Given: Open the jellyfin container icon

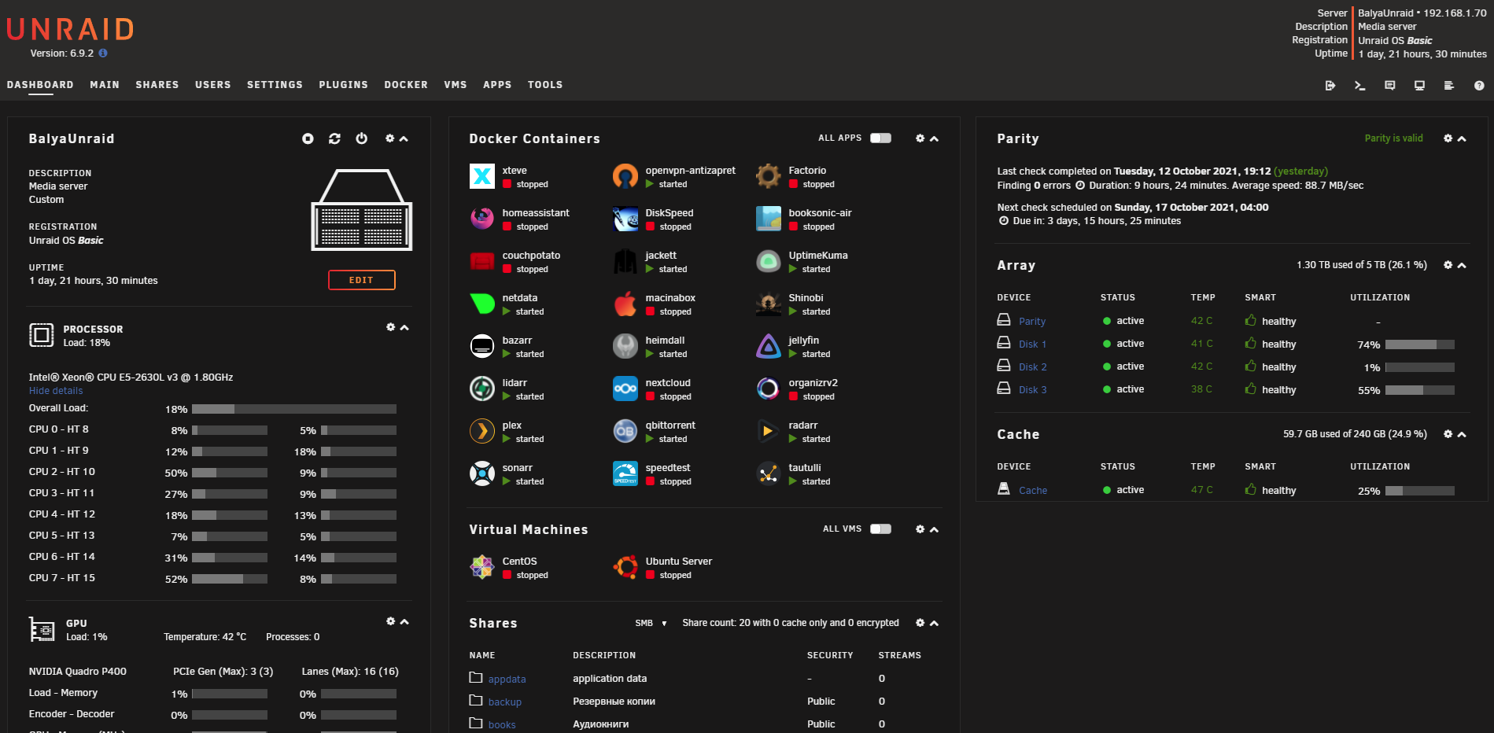Looking at the screenshot, I should pos(768,346).
